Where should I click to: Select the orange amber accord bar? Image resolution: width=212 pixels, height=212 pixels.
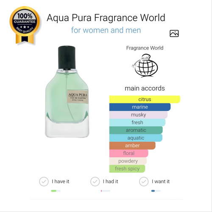(132, 145)
